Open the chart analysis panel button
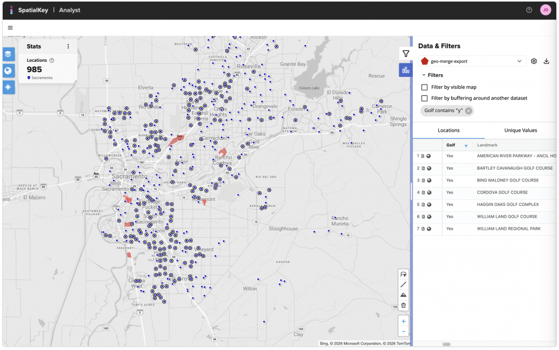This screenshot has width=559, height=350. pyautogui.click(x=405, y=70)
